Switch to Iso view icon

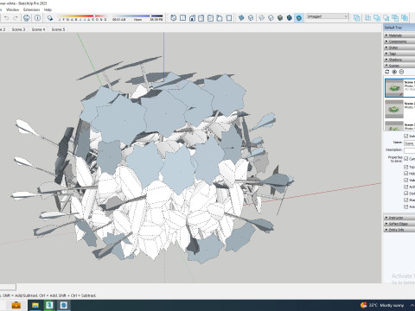point(174,18)
